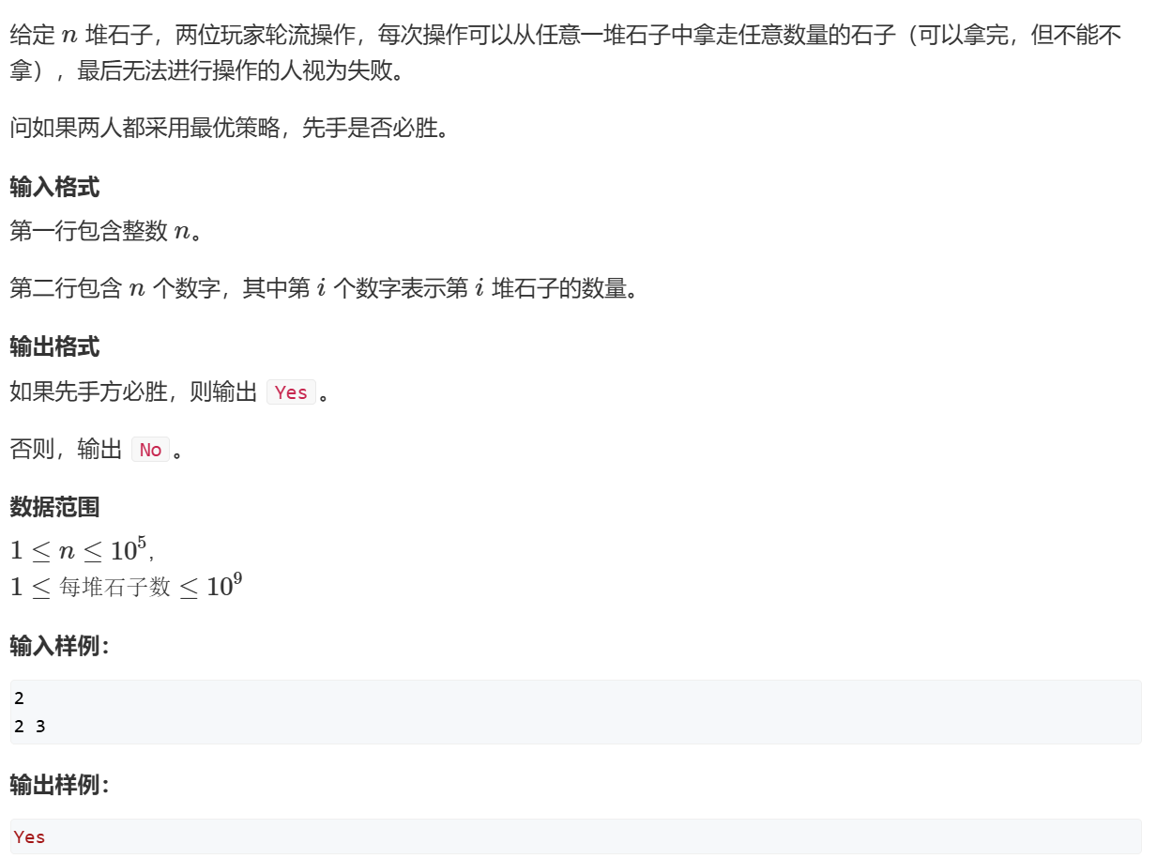This screenshot has height=859, width=1156.
Task: Click the 输入样例 heading
Action: tap(60, 647)
